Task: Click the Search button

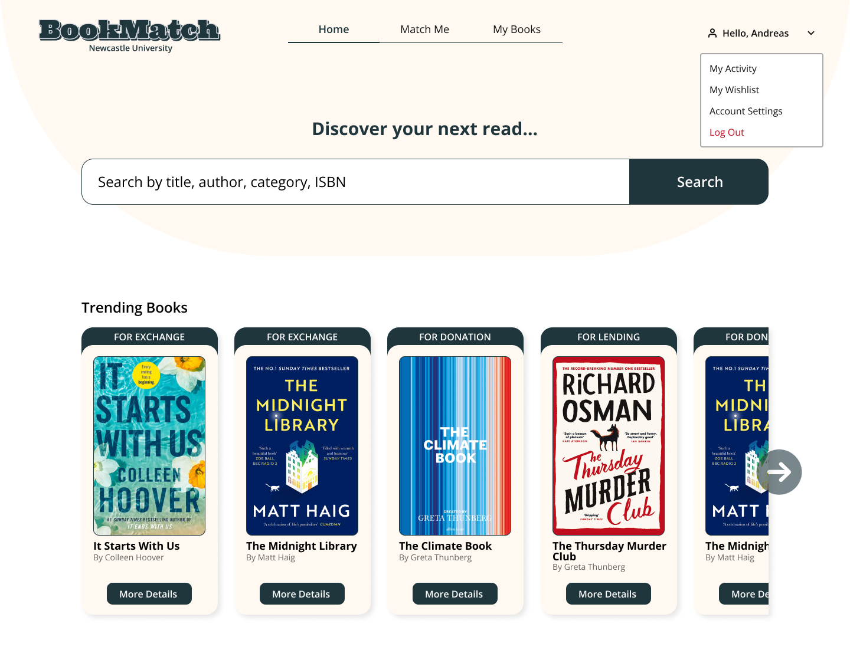Action: (x=699, y=182)
